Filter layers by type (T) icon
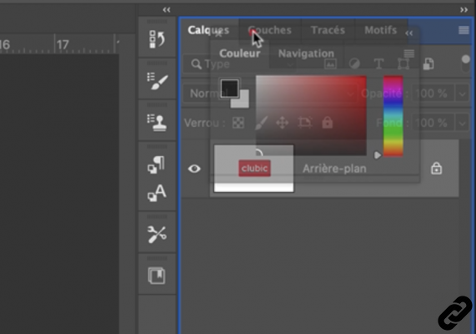 click(378, 64)
